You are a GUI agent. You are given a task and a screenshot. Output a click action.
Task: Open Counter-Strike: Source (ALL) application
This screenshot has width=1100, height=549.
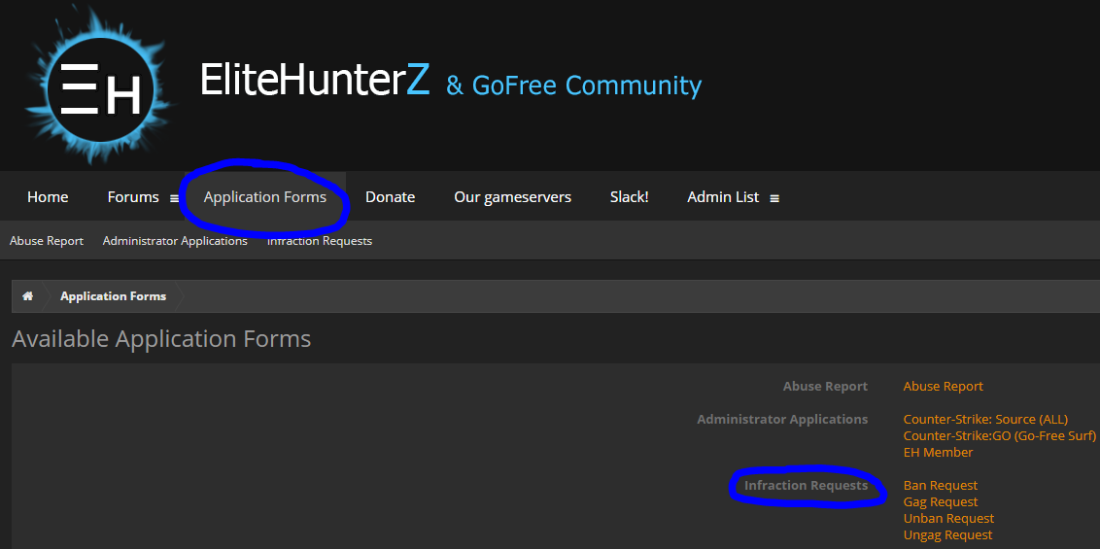985,420
